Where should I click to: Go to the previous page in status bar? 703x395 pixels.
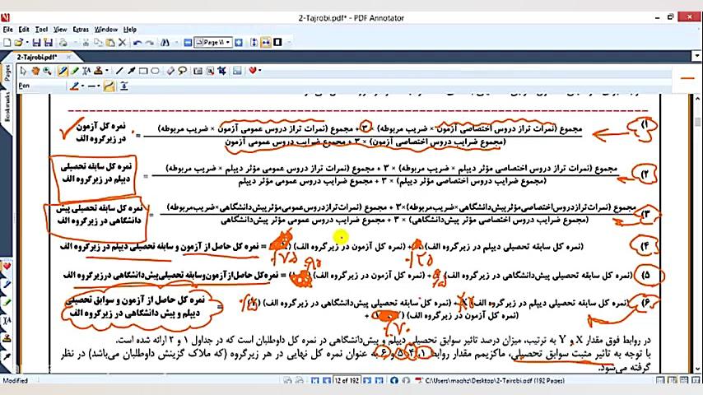[326, 380]
